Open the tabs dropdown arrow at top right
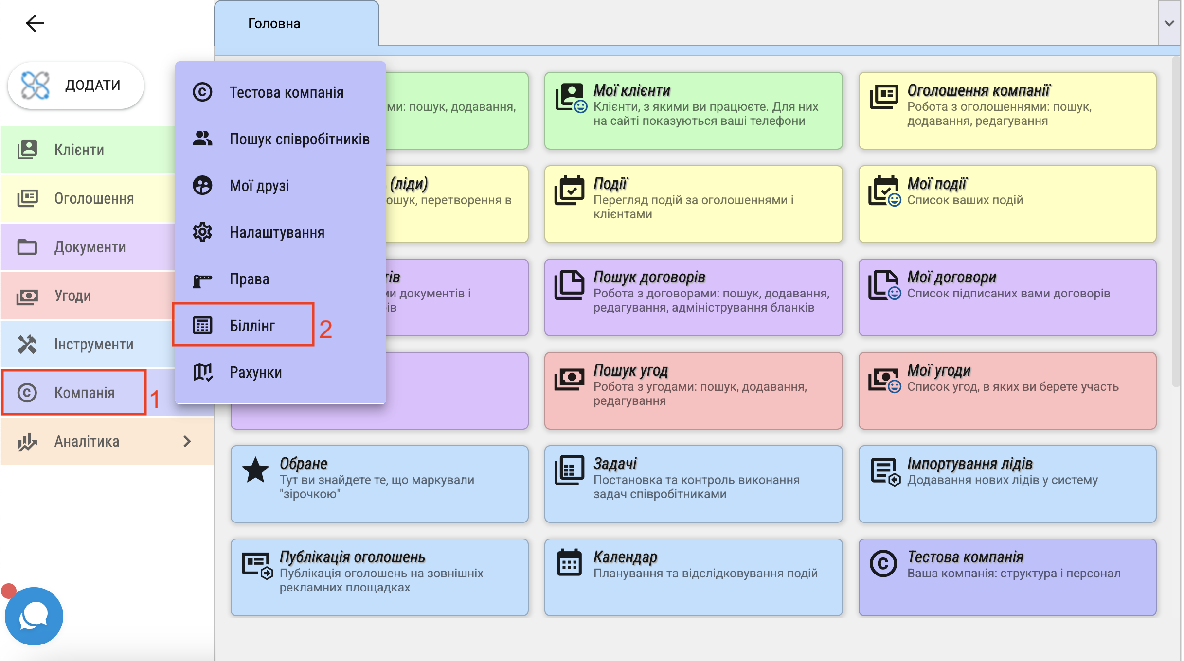Screen dimensions: 1184x661 coord(1169,23)
